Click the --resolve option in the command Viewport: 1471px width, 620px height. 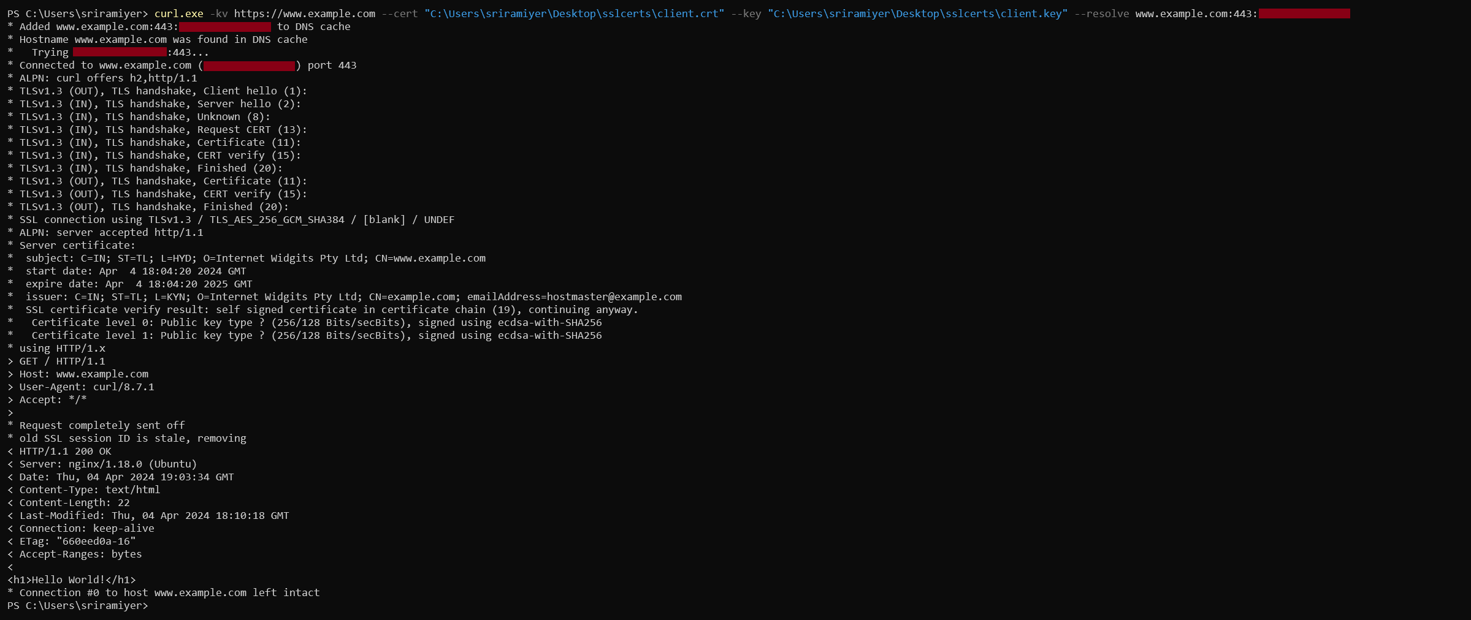coord(1101,13)
